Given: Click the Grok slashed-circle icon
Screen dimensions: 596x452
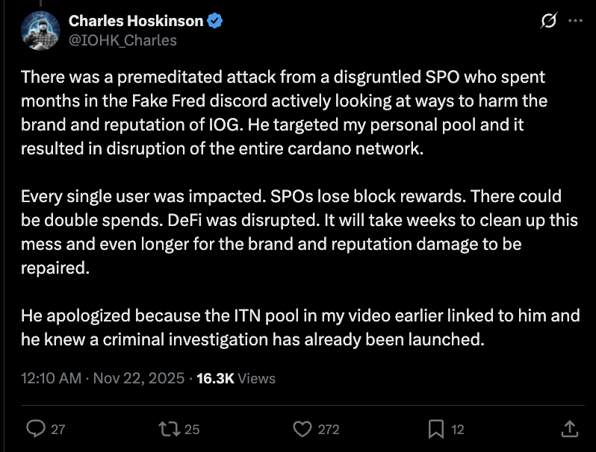Looking at the screenshot, I should 550,22.
